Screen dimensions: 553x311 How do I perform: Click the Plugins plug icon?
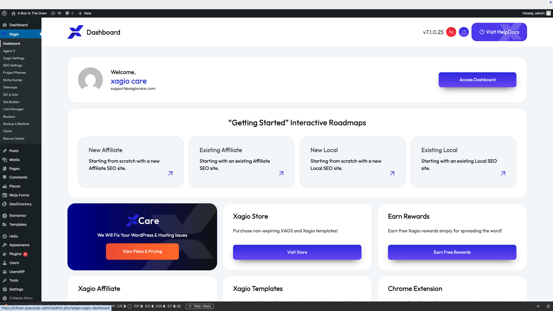(5, 254)
